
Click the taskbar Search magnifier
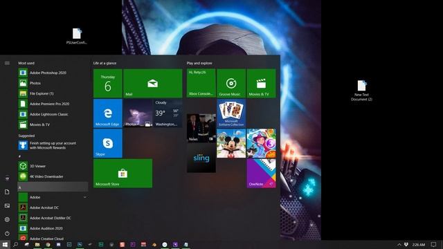[15, 244]
